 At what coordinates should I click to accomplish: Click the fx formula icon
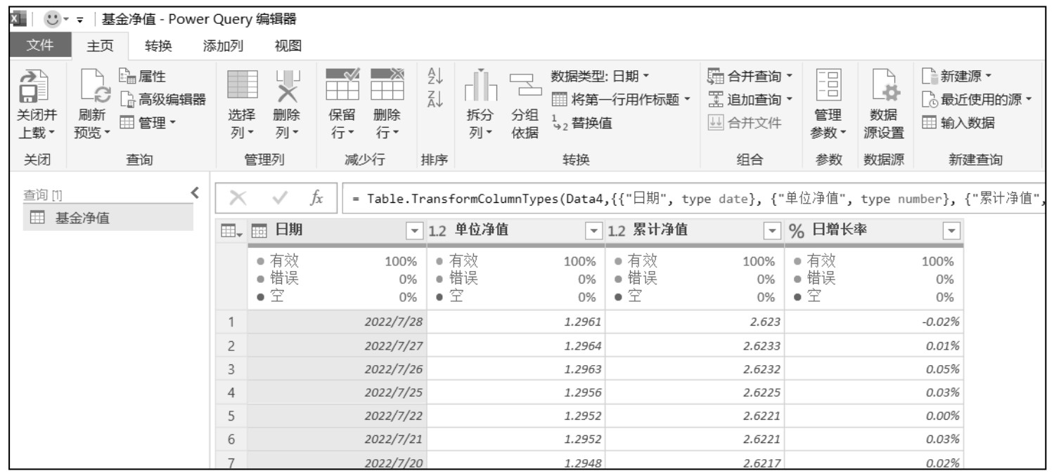coord(317,199)
